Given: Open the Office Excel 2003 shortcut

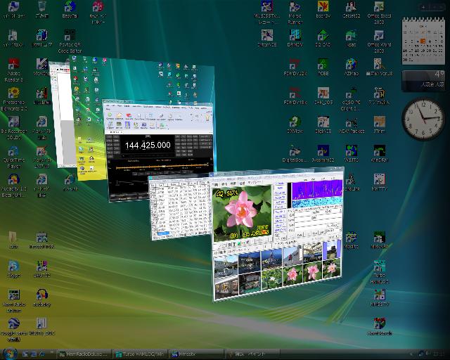Looking at the screenshot, I should click(380, 13).
